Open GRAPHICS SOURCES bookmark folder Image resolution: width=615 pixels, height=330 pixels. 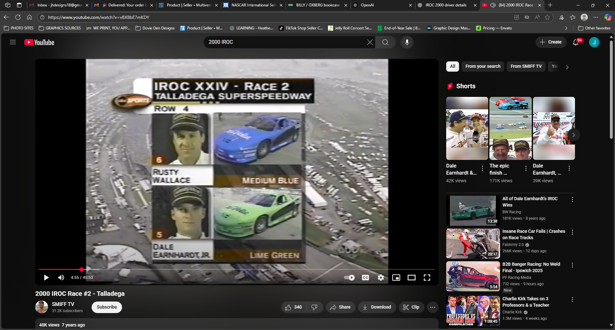click(x=60, y=28)
